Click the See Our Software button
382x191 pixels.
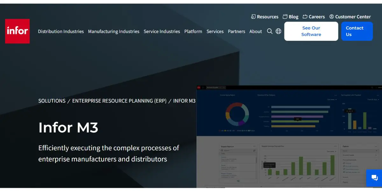click(311, 31)
